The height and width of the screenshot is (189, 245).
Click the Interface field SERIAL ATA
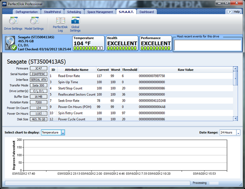(x=38, y=80)
